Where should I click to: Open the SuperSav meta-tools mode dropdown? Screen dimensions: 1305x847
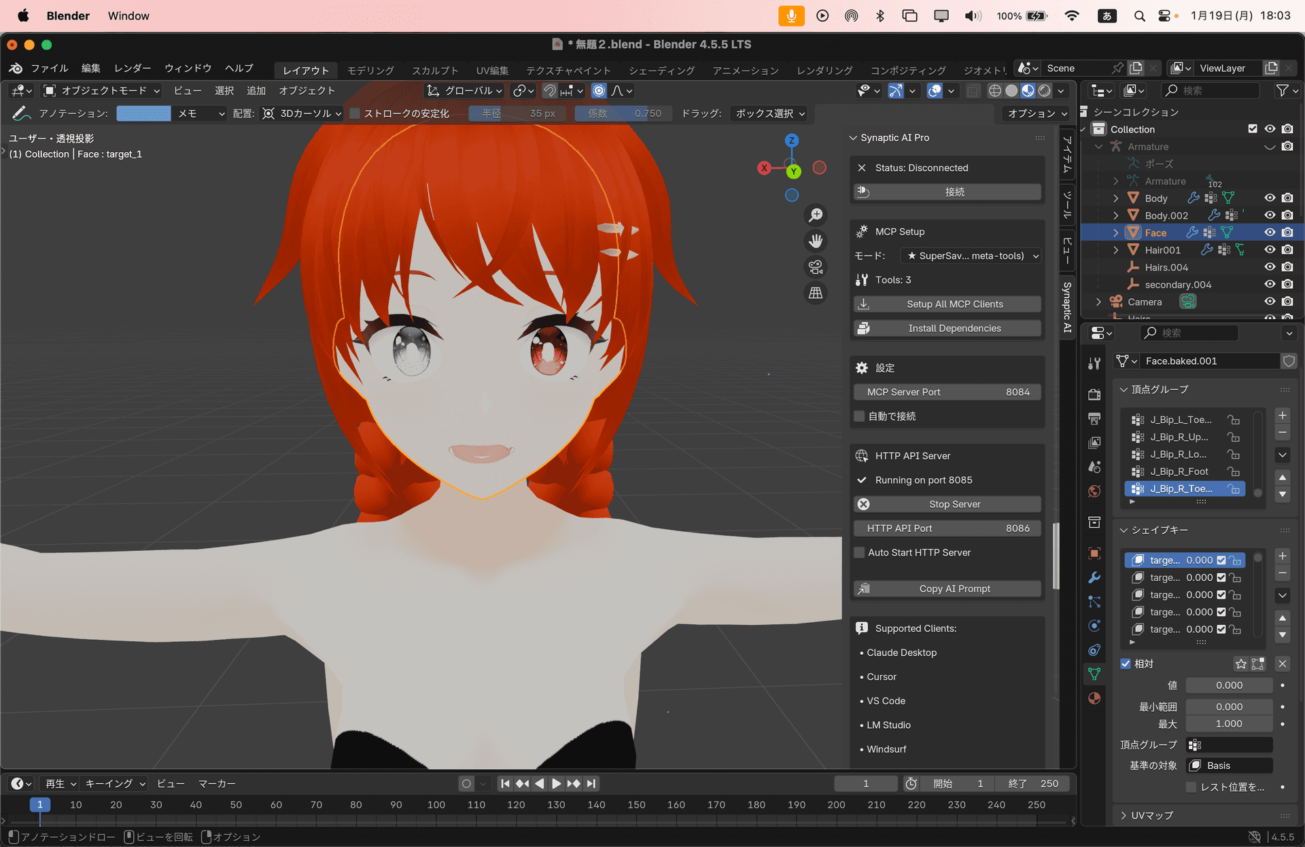point(971,255)
